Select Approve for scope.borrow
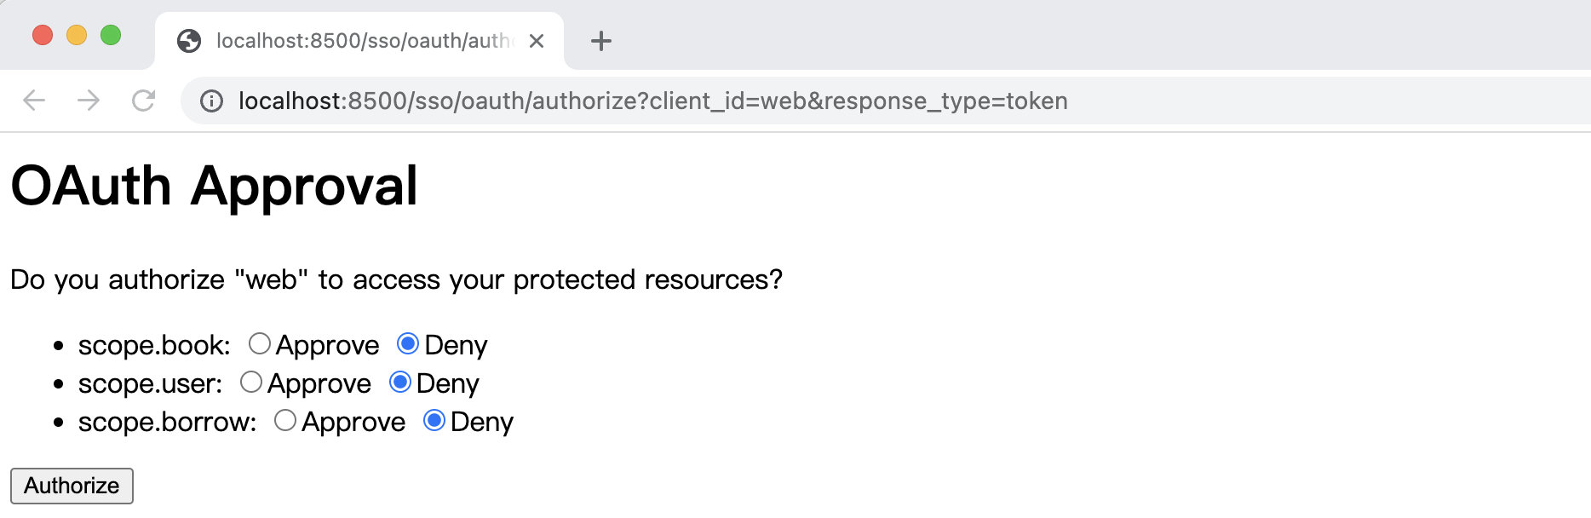The image size is (1591, 518). 285,421
